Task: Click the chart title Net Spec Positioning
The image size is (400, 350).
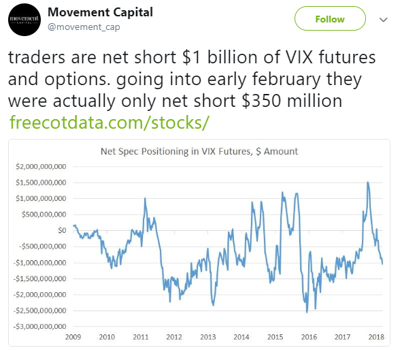Action: (x=199, y=151)
